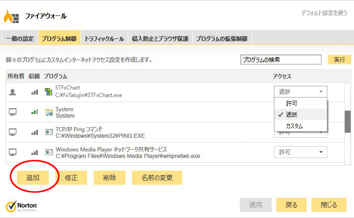Choose 許可 in the open access menu

tap(301, 103)
